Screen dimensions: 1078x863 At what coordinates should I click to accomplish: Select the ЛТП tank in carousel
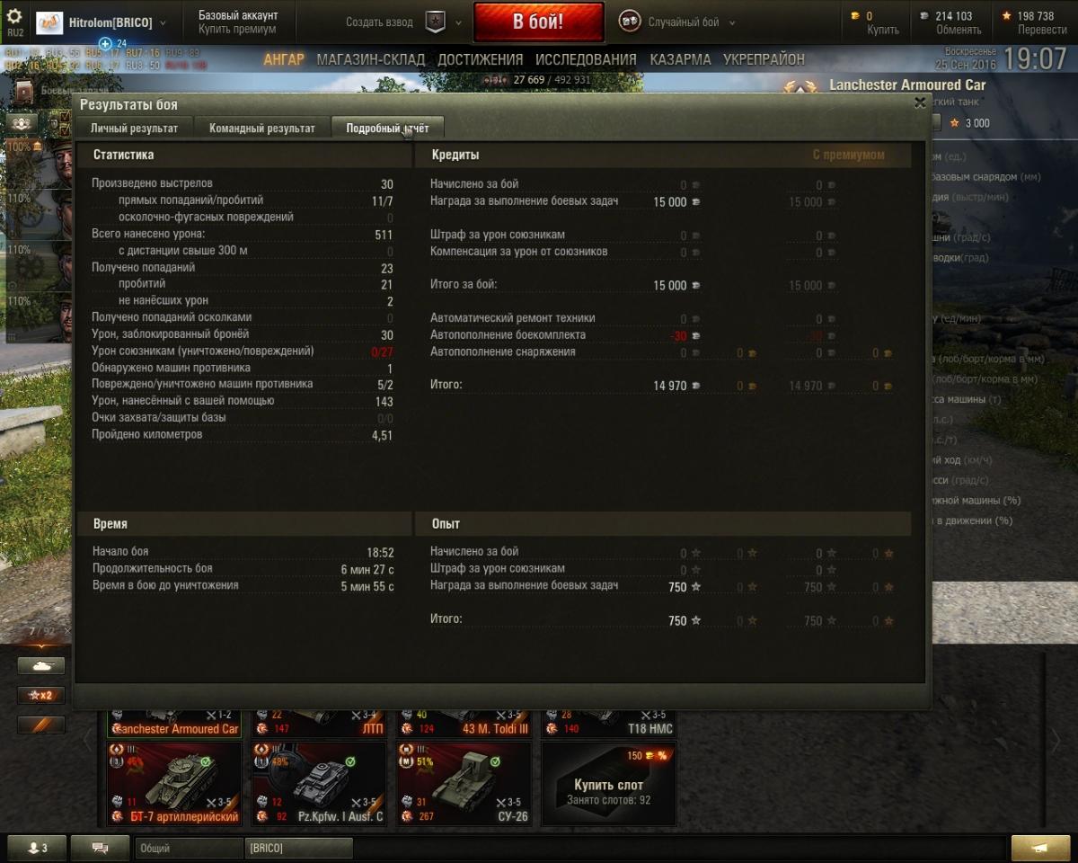click(x=320, y=723)
